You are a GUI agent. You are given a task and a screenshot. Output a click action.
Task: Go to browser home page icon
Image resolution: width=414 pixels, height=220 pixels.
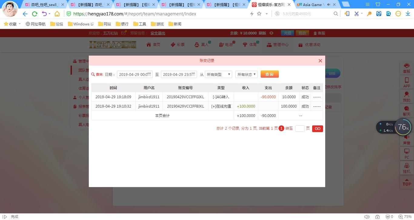point(57,14)
